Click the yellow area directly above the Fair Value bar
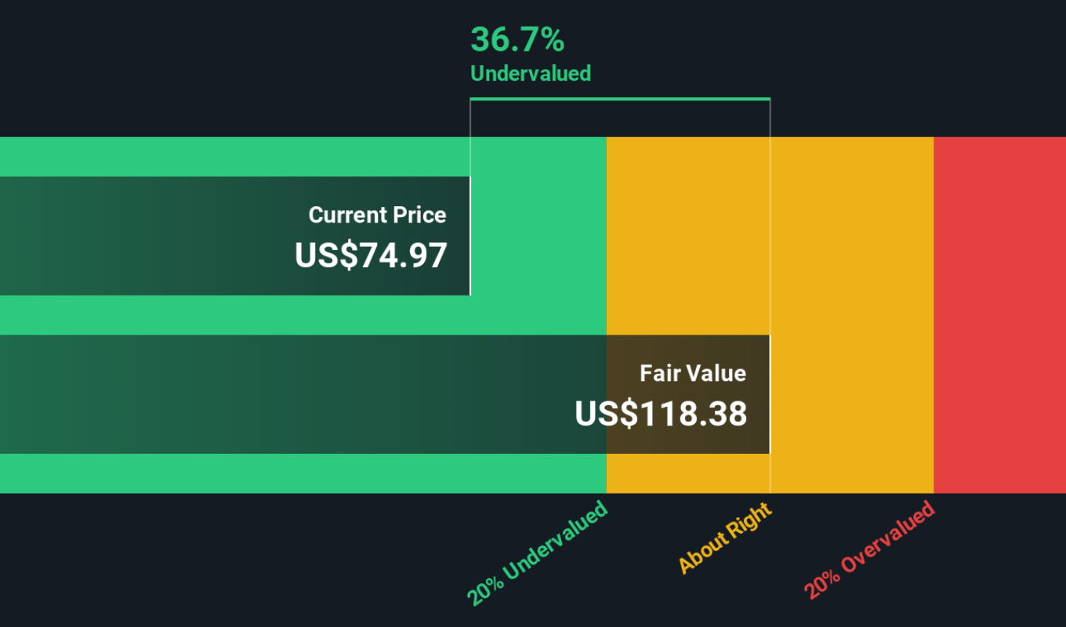 687,235
